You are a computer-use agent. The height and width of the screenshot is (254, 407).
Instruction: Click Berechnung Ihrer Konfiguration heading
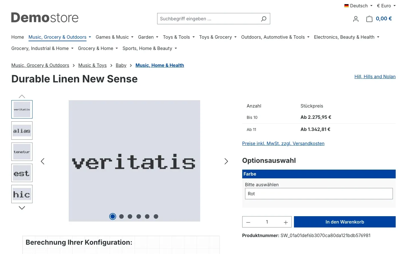[79, 242]
